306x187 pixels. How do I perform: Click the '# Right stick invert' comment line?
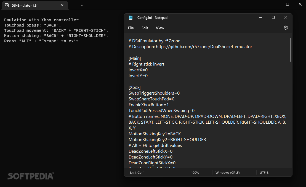click(x=146, y=64)
